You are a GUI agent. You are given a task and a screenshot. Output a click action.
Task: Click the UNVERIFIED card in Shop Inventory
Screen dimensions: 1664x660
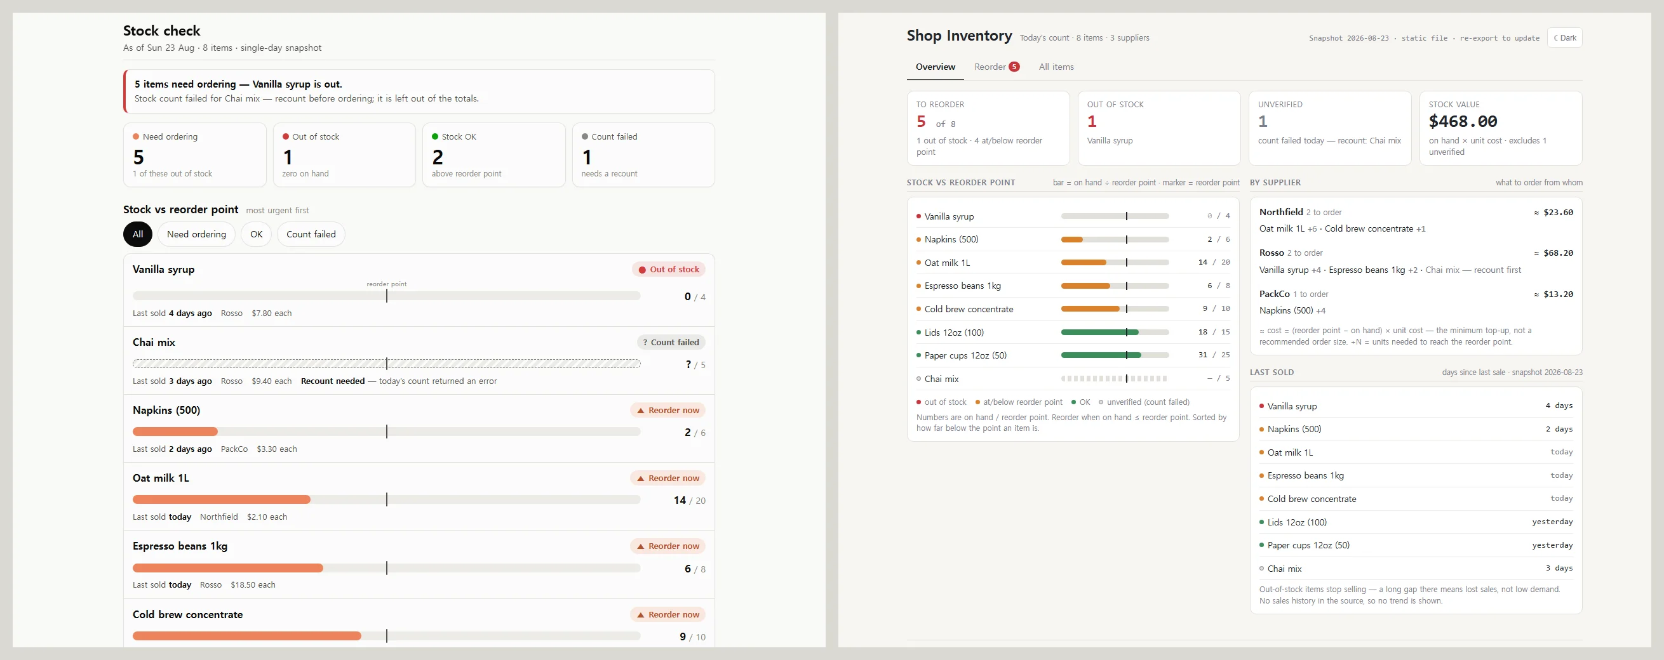[1329, 128]
